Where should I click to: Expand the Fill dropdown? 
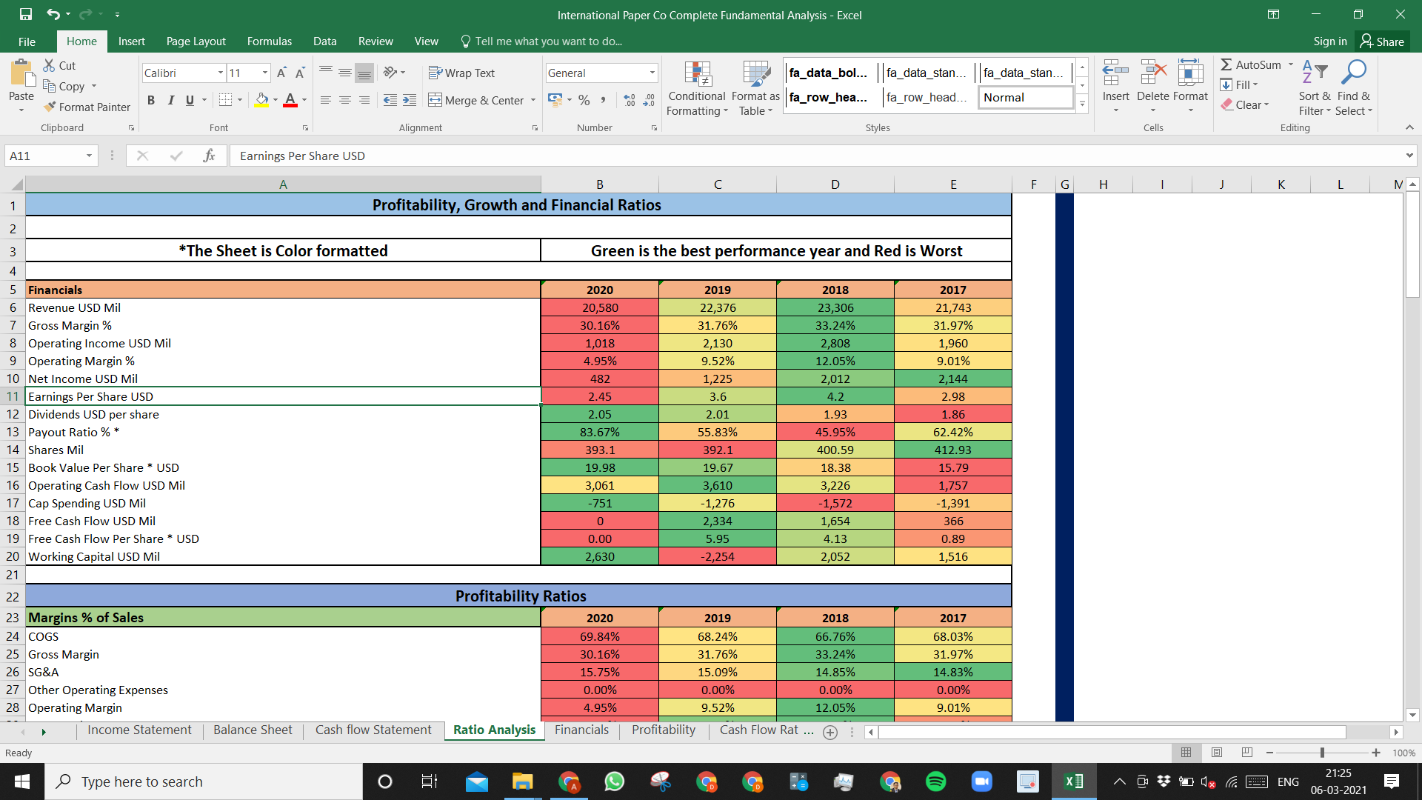click(1255, 84)
